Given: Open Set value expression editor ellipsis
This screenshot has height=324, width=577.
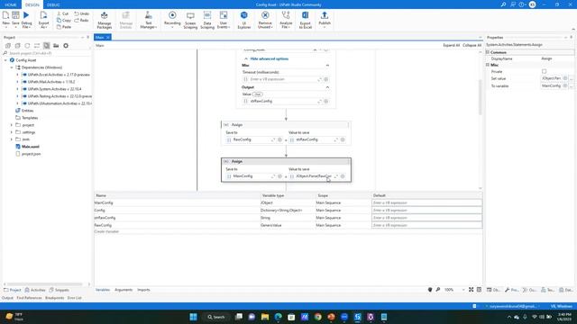Looking at the screenshot, I should coord(571,78).
